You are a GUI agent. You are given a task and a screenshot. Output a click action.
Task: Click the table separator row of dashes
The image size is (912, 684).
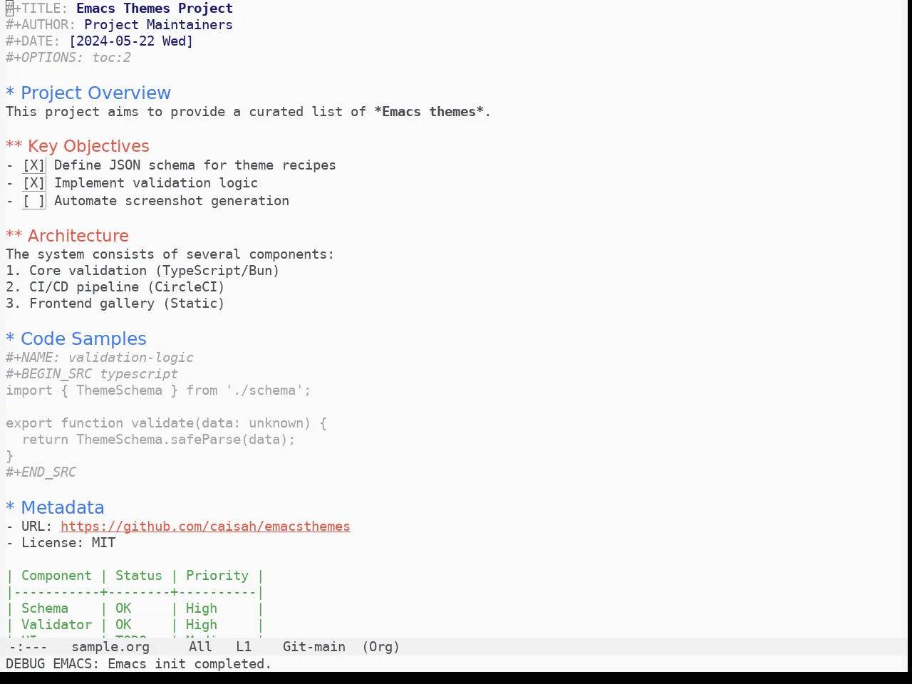135,592
